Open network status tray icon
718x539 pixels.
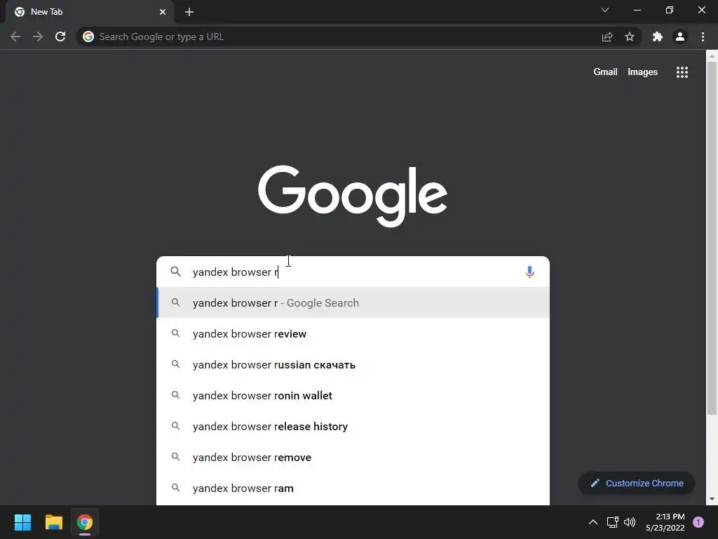[612, 522]
